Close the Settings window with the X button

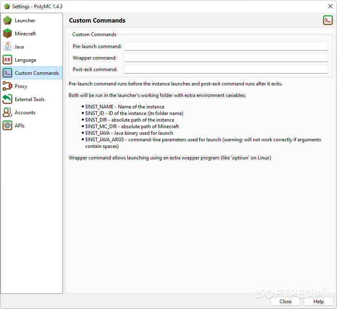click(330, 6)
